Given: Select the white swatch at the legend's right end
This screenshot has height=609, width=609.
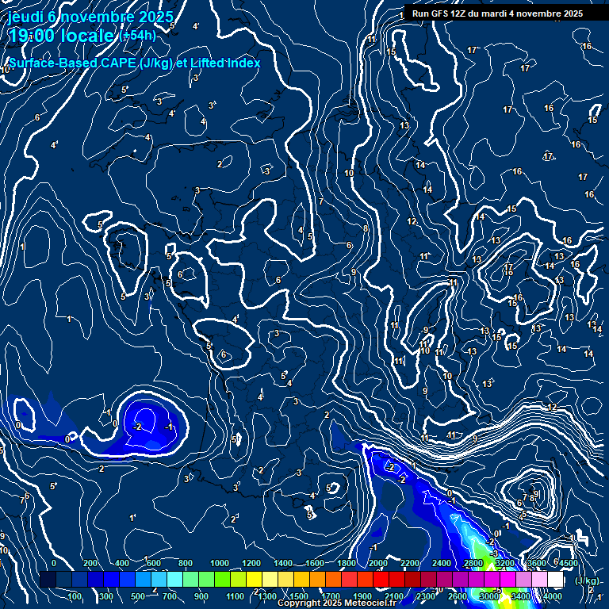Looking at the screenshot, I should click(x=555, y=579).
